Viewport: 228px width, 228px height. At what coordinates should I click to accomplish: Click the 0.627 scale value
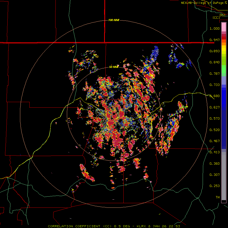215,107
